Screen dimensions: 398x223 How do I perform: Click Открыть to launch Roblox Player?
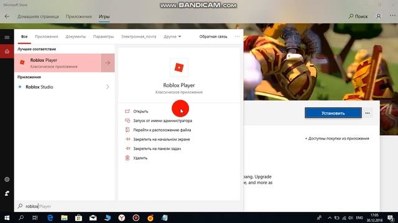coord(141,111)
